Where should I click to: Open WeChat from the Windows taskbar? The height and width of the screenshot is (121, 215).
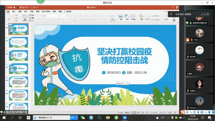83,118
